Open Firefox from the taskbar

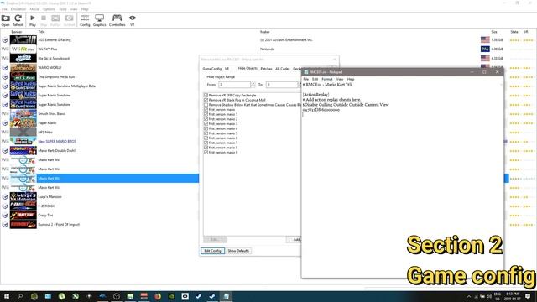pyautogui.click(x=158, y=296)
